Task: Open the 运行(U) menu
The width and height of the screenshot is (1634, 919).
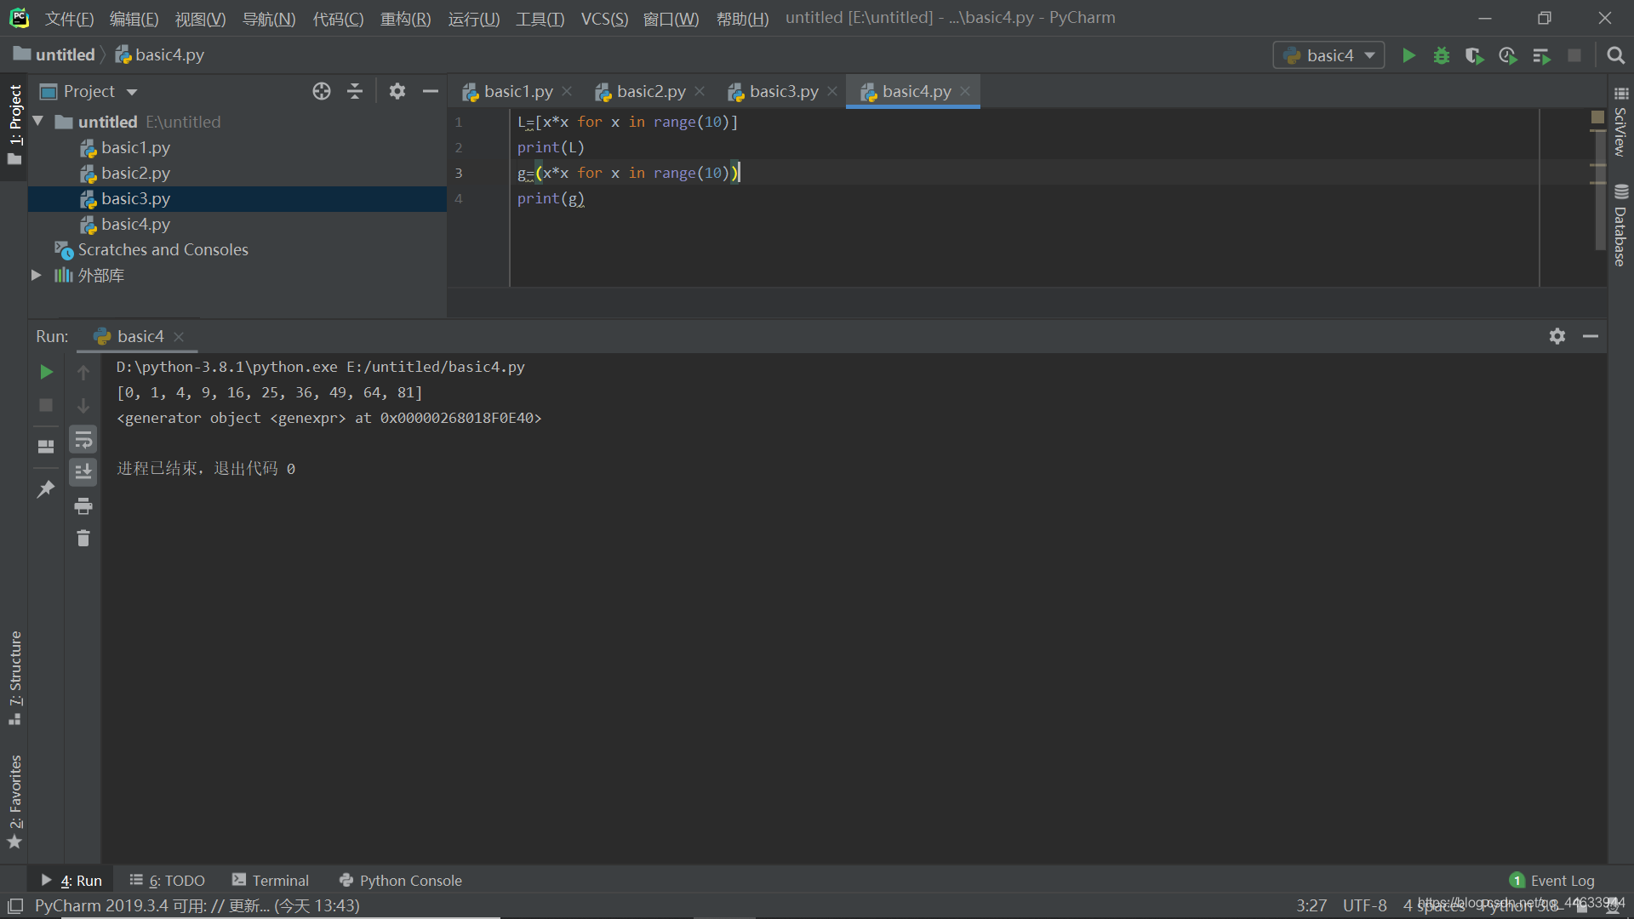Action: coord(473,18)
